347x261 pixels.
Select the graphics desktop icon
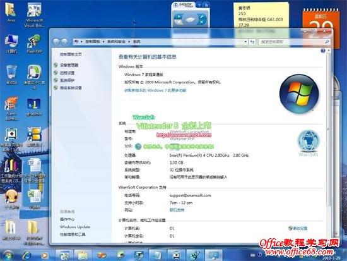click(x=34, y=107)
